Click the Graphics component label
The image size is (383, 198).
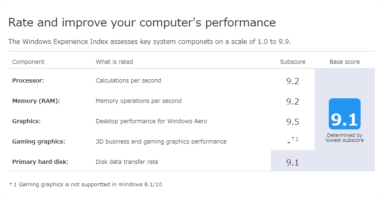pos(26,121)
